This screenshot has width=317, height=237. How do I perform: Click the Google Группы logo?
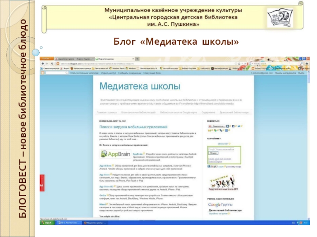[220, 205]
